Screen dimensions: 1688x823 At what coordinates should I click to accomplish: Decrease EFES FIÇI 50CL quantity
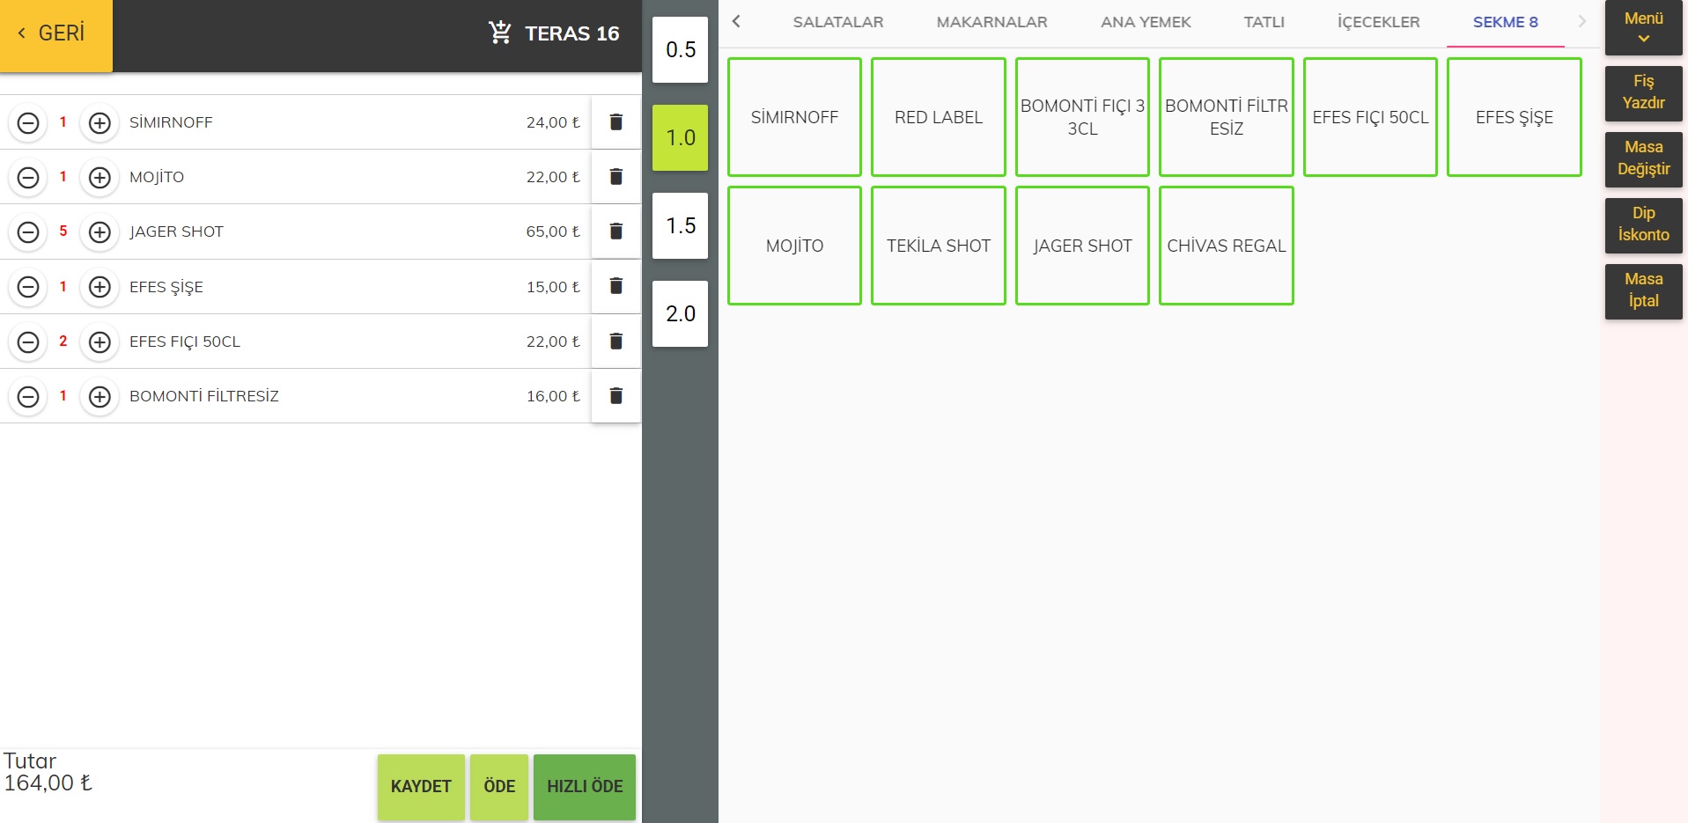coord(28,342)
